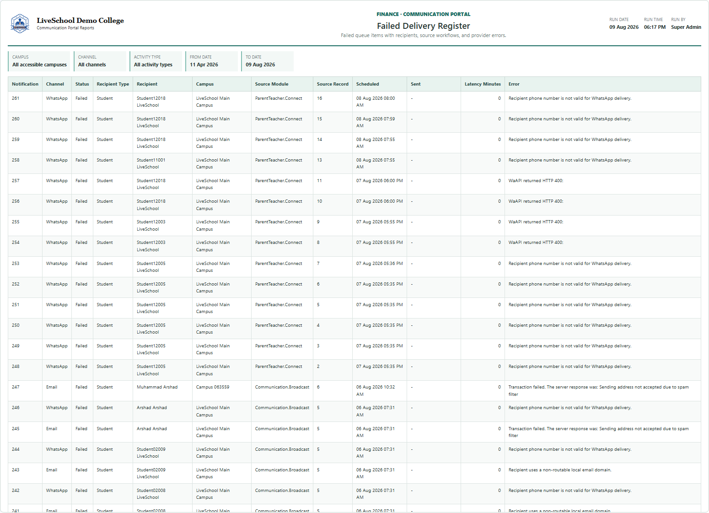Click Email channel in row 247
Viewport: 709px width, 513px height.
pos(52,387)
